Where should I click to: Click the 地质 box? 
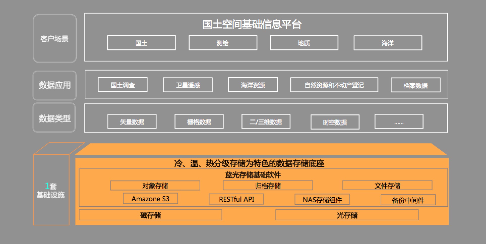click(304, 43)
